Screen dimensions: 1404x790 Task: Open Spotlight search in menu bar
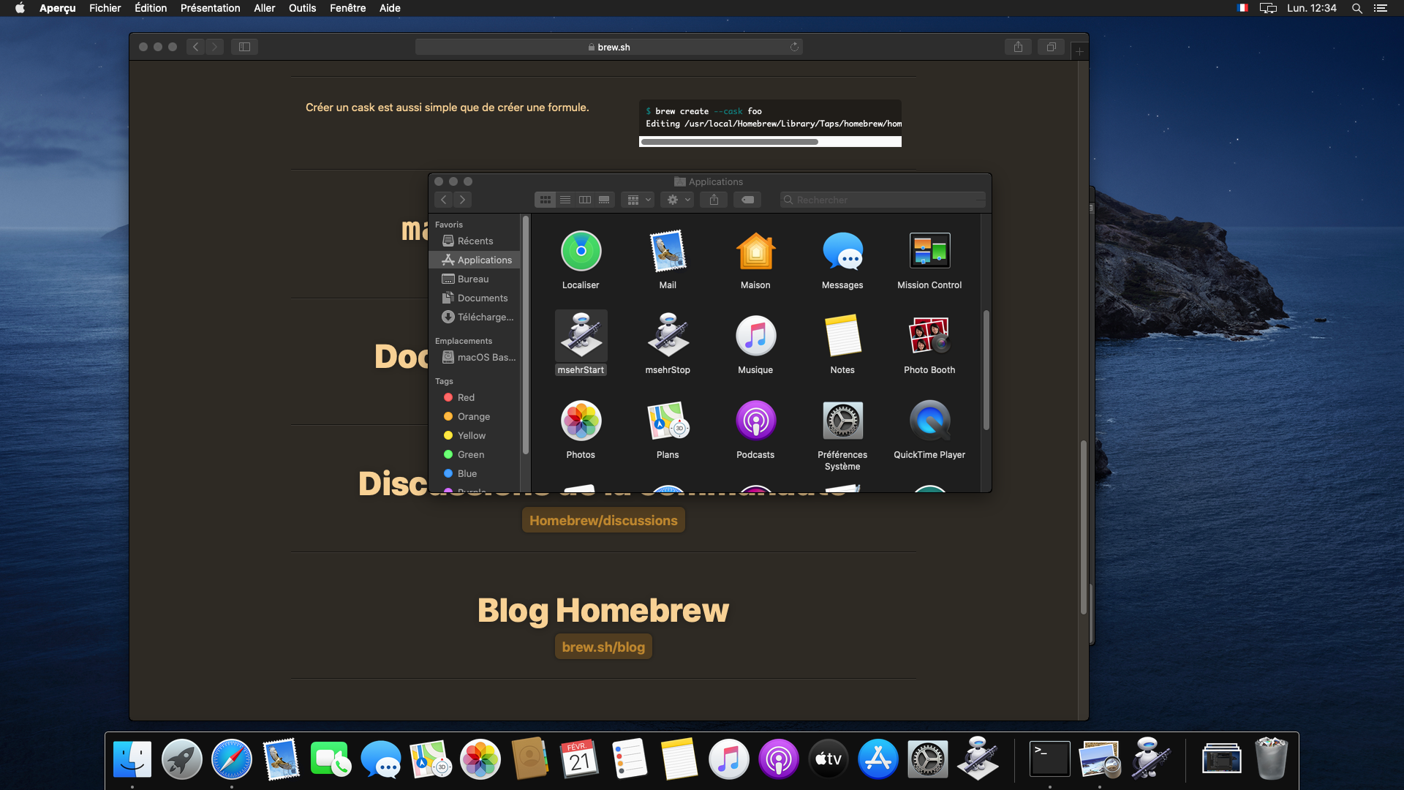pos(1356,8)
